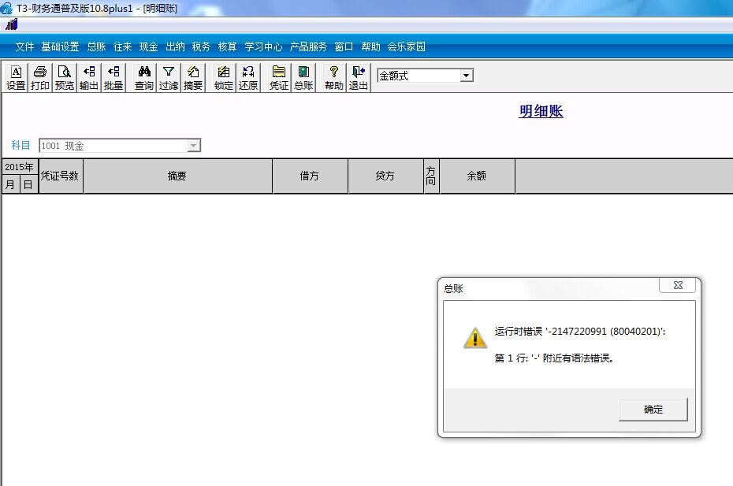Open 总账 (General Ledger) from the toolbar
733x486 pixels.
pyautogui.click(x=303, y=77)
